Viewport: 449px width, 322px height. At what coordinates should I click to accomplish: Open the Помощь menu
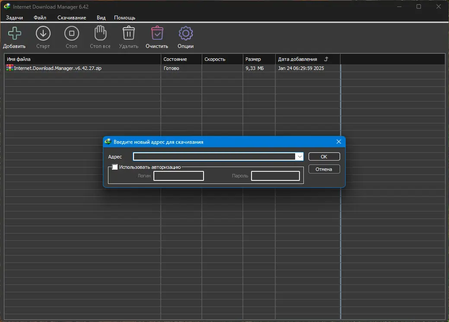click(124, 17)
